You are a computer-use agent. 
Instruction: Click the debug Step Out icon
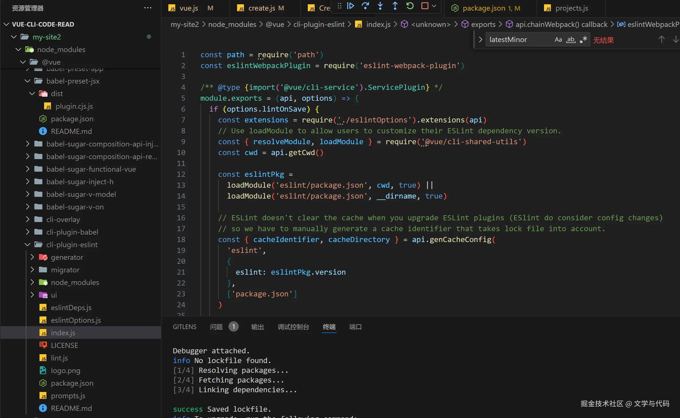click(395, 6)
